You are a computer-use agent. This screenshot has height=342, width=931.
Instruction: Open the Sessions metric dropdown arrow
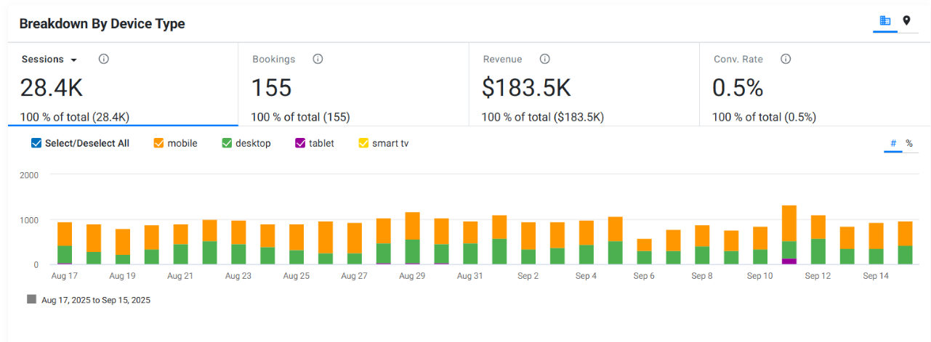click(73, 60)
